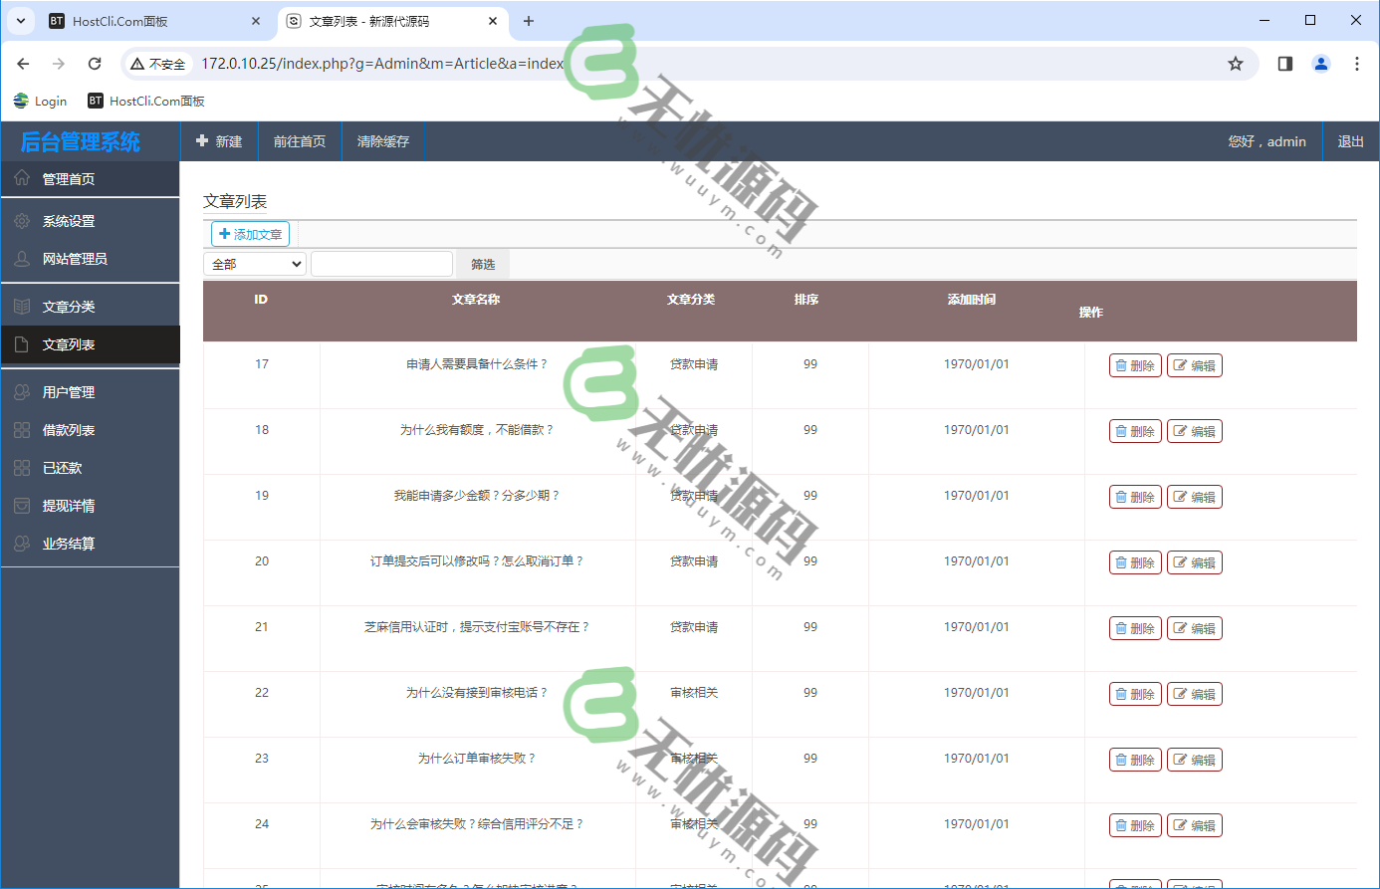Click the 业务结算 sidebar icon

(x=23, y=544)
